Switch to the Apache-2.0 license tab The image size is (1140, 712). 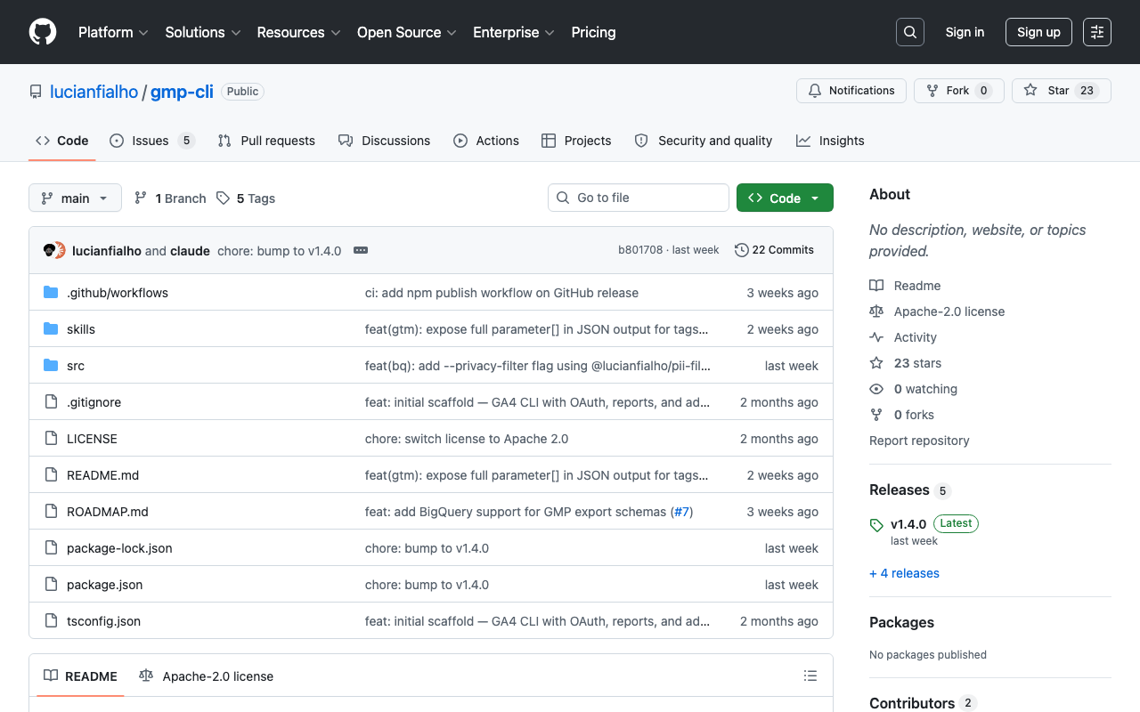[206, 676]
